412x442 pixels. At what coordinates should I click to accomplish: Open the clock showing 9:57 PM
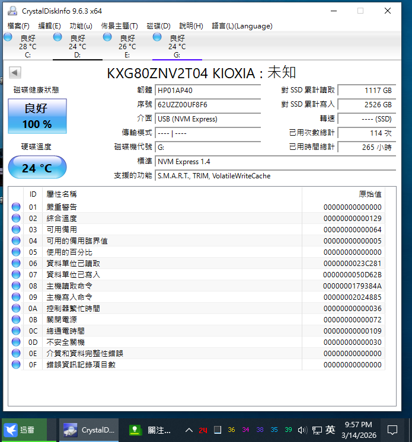click(359, 430)
